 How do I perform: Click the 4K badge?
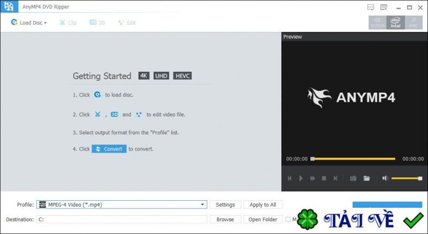144,76
